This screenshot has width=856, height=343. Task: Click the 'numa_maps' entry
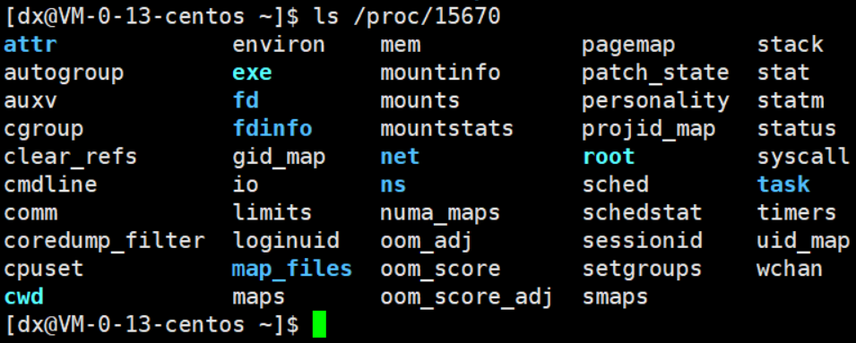point(440,214)
